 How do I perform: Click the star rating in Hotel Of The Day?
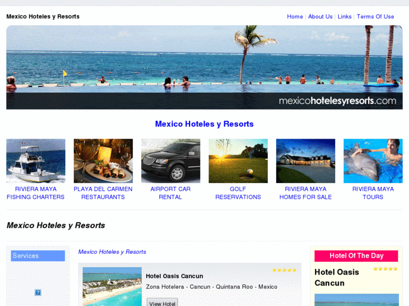tap(385, 268)
